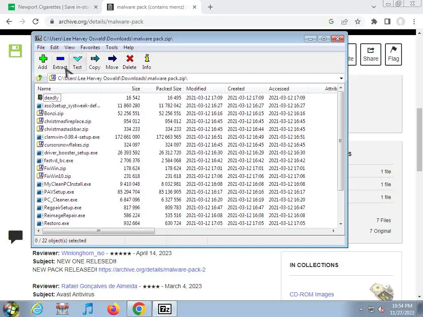
Task: Open the View menu
Action: point(69,47)
